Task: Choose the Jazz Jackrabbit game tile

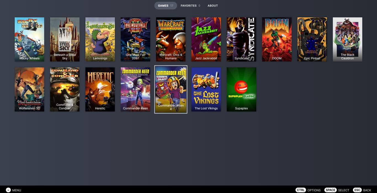Action: (206, 39)
